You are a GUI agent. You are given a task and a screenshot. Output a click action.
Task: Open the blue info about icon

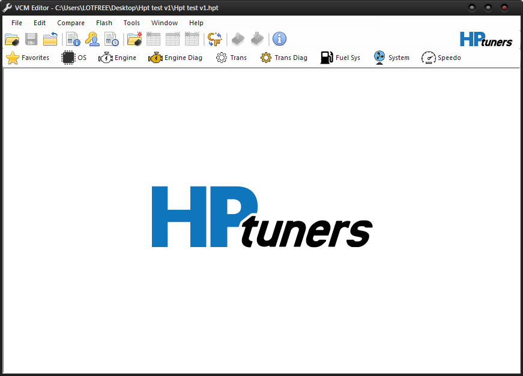coord(279,40)
